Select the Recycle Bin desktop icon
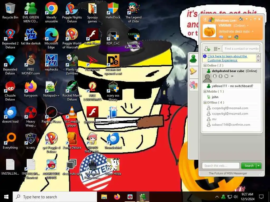The height and width of the screenshot is (202, 270). point(10,11)
